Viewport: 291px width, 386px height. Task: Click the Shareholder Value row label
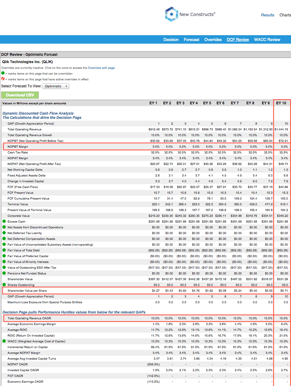click(x=20, y=279)
